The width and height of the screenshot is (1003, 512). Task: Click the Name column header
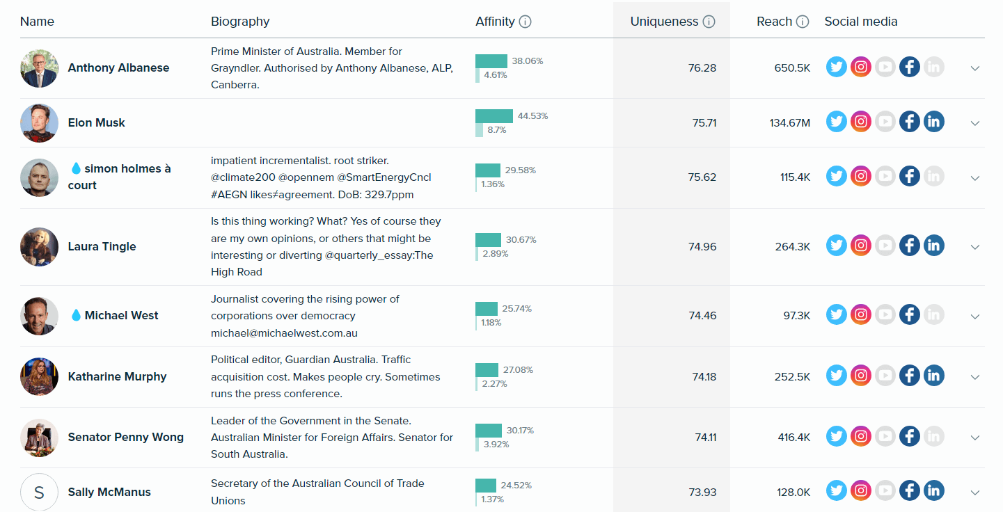pyautogui.click(x=37, y=22)
